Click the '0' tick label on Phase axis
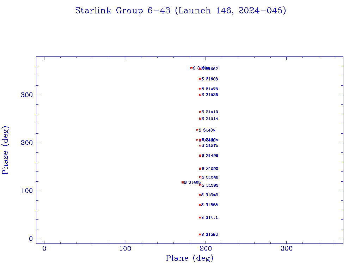361x271 pixels. click(31, 239)
